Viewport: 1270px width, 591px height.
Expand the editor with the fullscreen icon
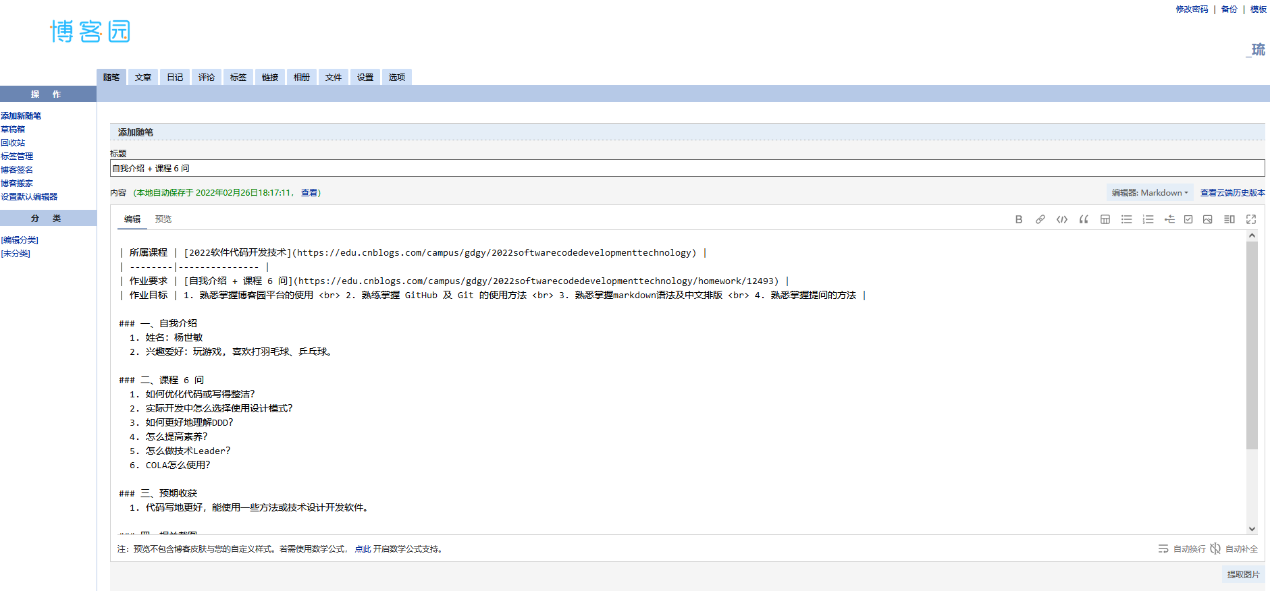pos(1251,219)
